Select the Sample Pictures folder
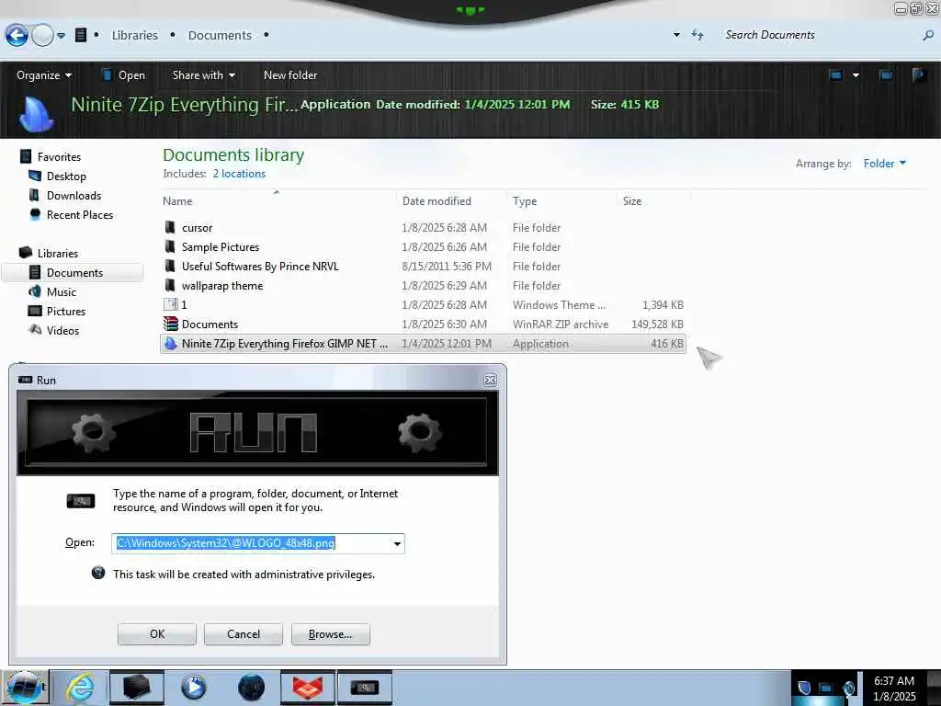 [x=423, y=246]
